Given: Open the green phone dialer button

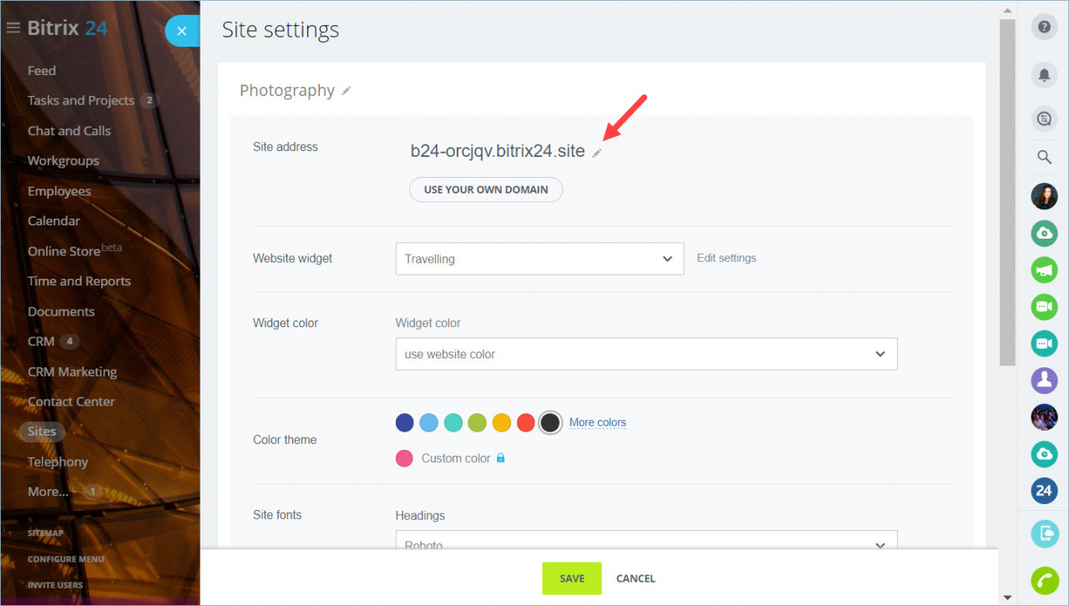Looking at the screenshot, I should pos(1044,580).
